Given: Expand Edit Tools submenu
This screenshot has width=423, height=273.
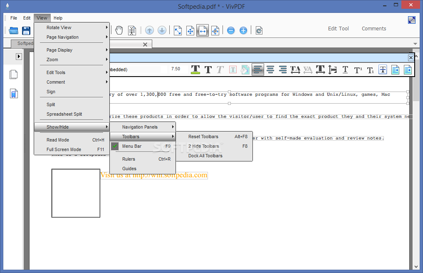Looking at the screenshot, I should pyautogui.click(x=72, y=73).
